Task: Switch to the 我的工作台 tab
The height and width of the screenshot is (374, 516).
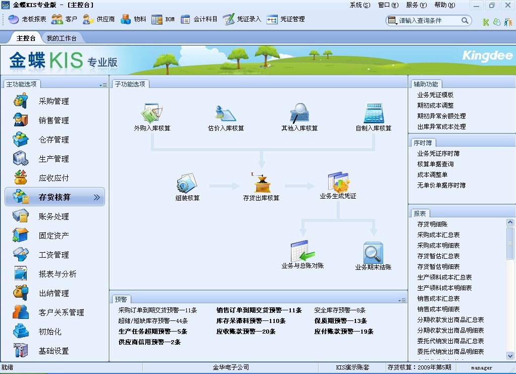Action: pos(62,38)
